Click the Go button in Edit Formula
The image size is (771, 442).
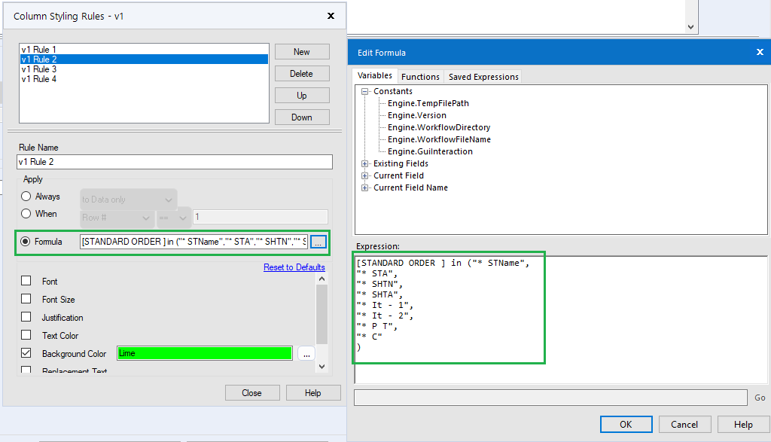point(760,398)
